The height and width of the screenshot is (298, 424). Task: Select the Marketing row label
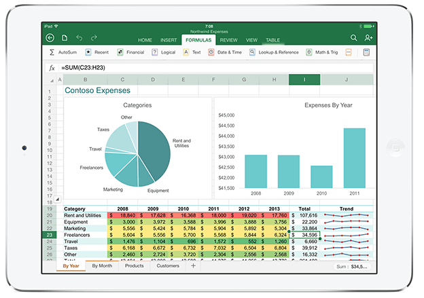(85, 228)
